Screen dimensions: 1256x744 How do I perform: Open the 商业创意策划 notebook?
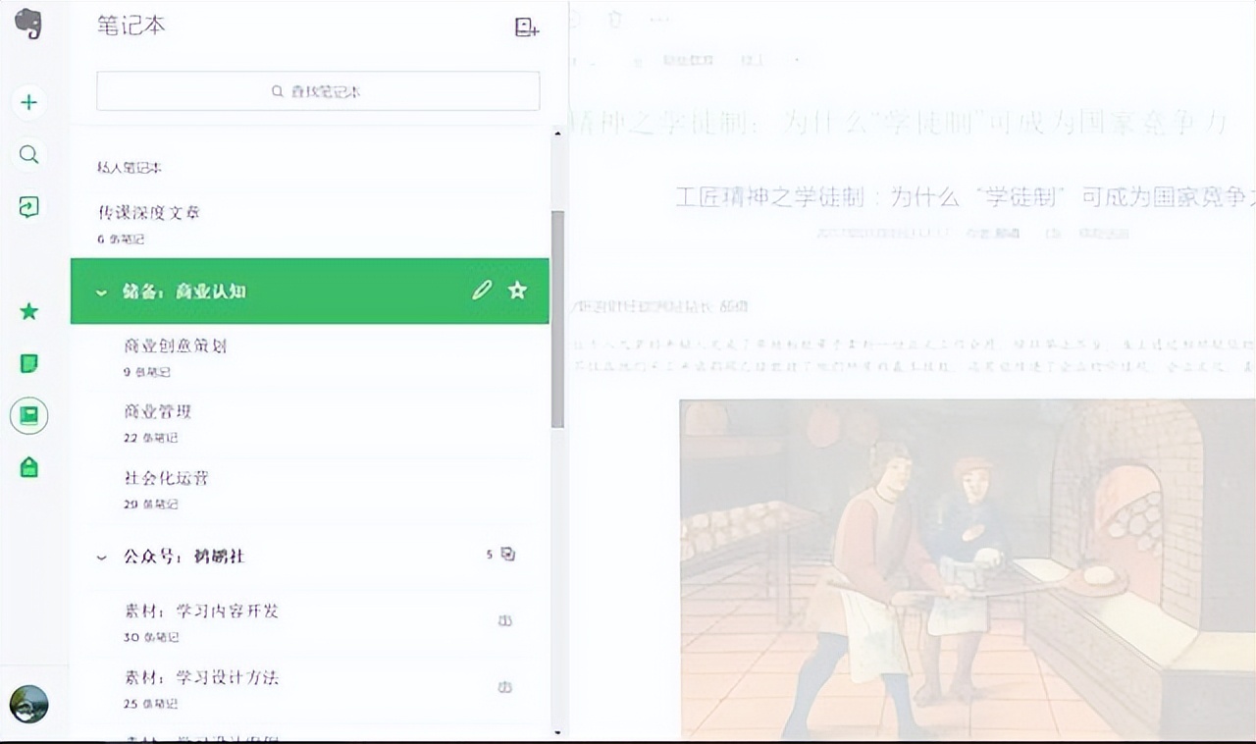(176, 346)
